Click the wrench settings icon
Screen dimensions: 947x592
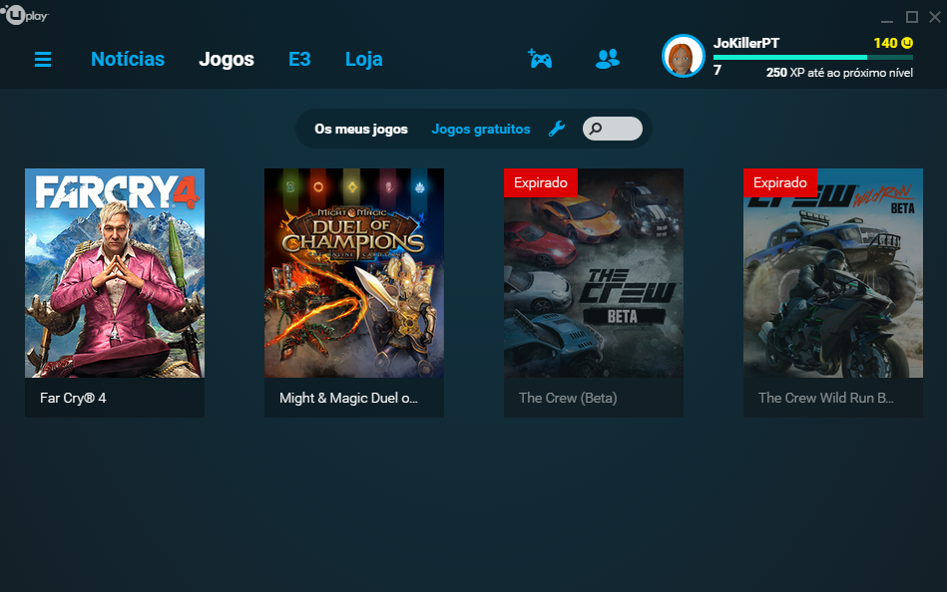556,129
